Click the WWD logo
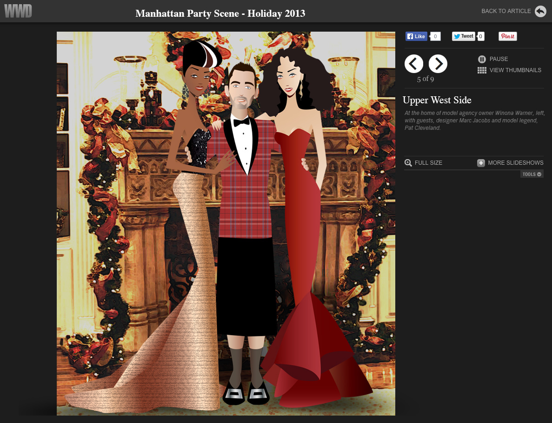Screen dimensions: 552x423 click(x=18, y=11)
